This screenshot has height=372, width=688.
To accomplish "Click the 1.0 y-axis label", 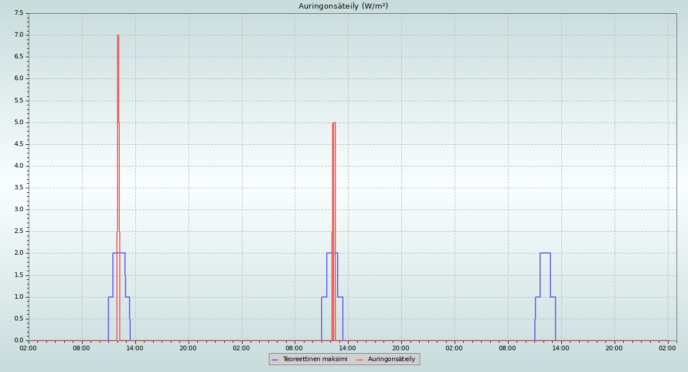I will 18,296.
